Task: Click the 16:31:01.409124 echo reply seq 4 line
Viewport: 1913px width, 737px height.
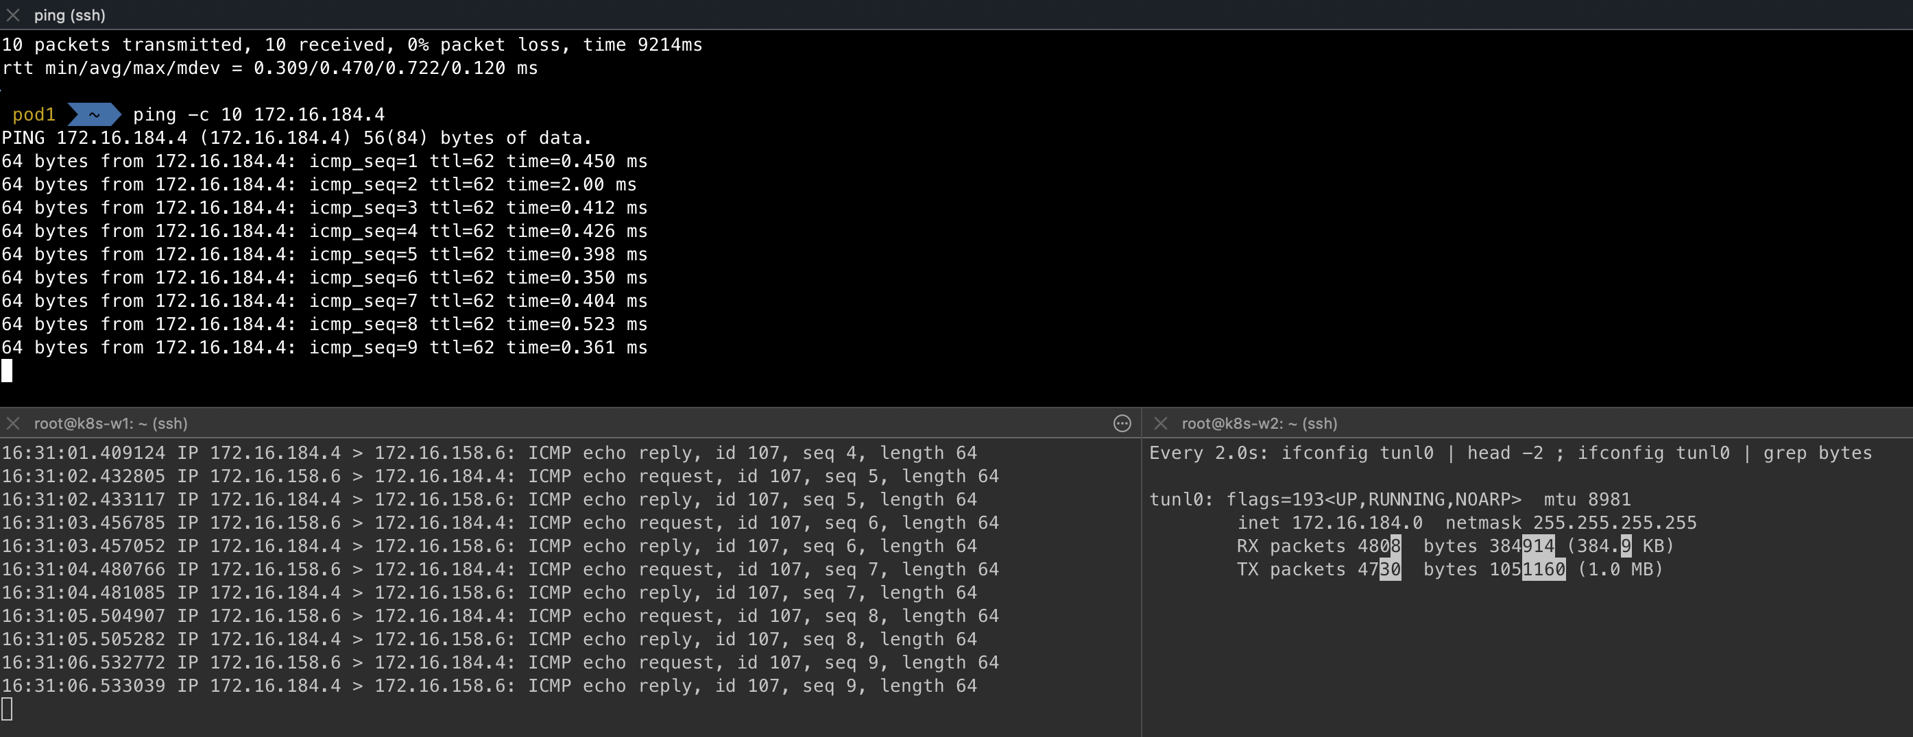Action: point(490,453)
